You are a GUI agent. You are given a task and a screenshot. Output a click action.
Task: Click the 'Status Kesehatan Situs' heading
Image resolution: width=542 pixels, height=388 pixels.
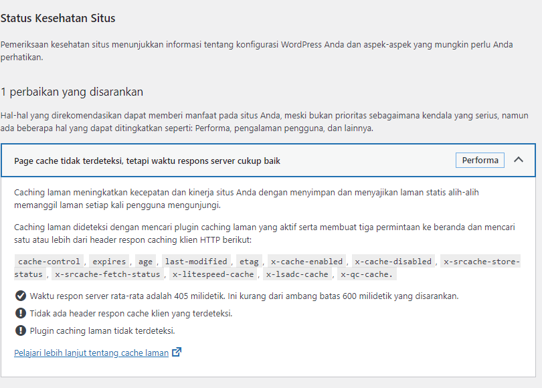[58, 18]
